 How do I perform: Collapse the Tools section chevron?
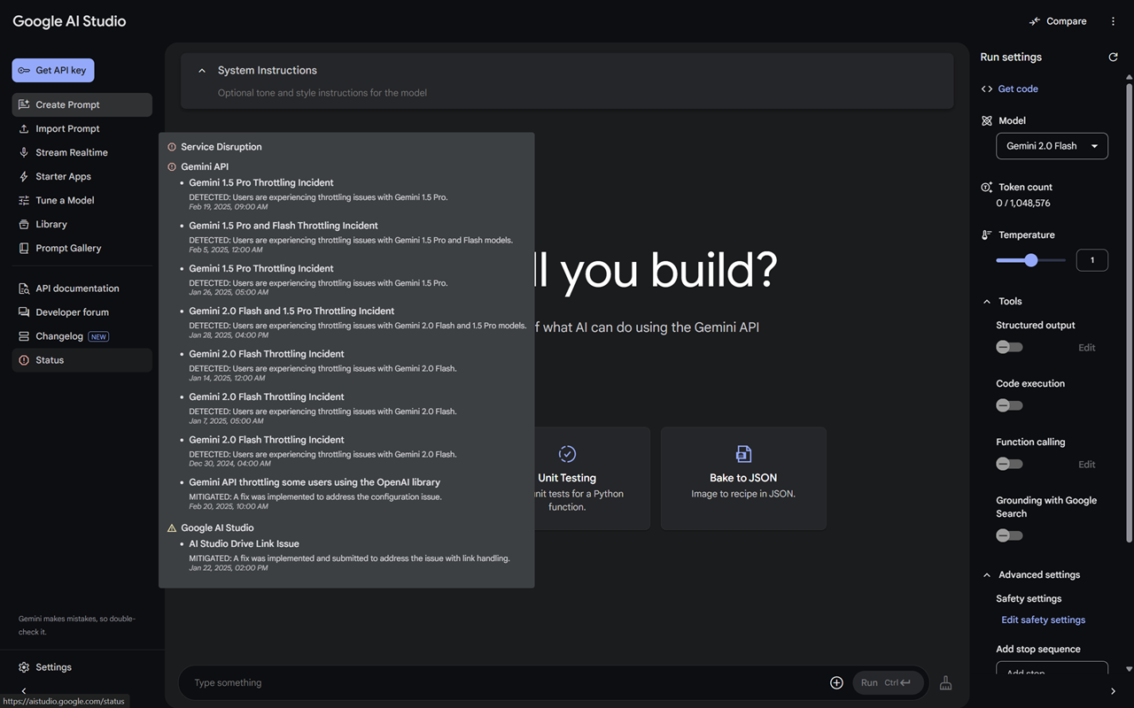(987, 302)
